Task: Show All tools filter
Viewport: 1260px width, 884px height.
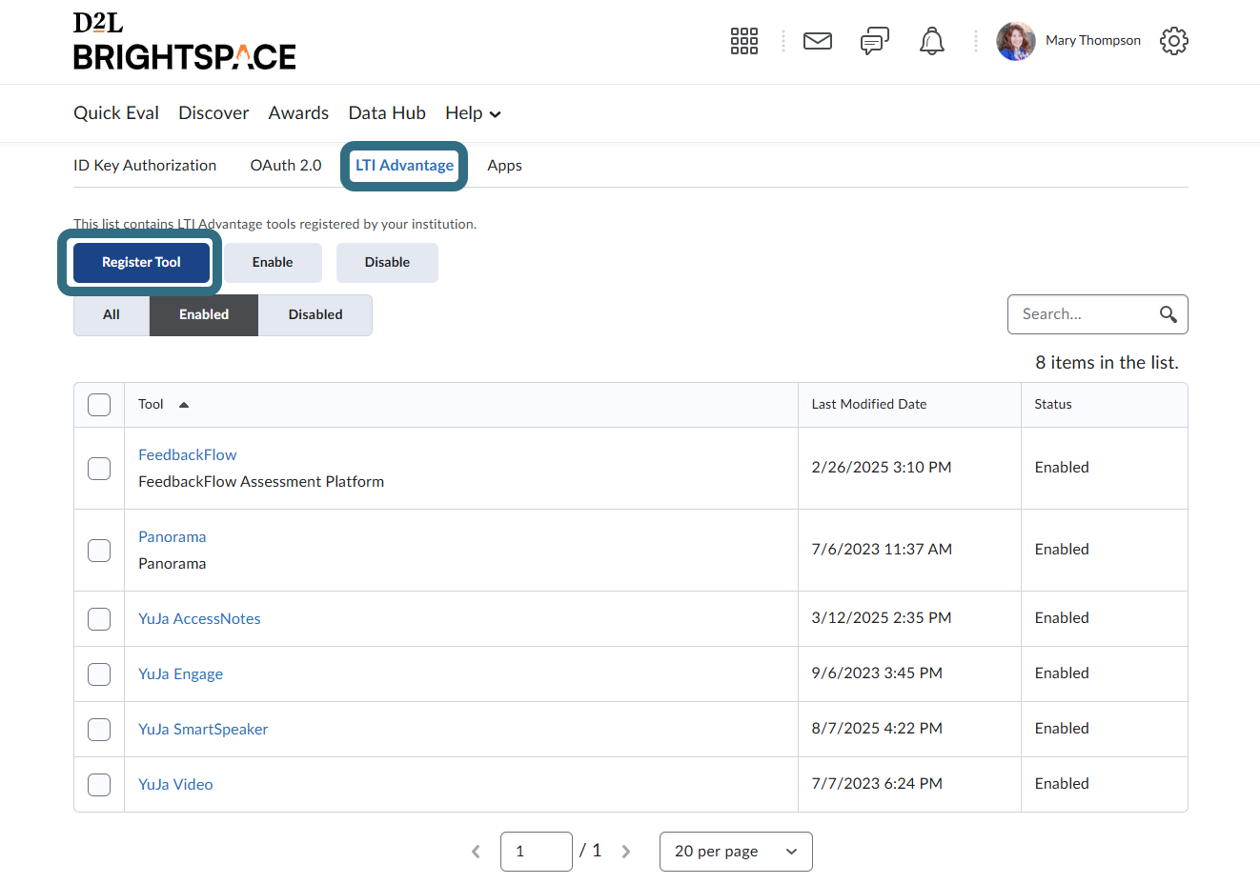Action: point(112,315)
